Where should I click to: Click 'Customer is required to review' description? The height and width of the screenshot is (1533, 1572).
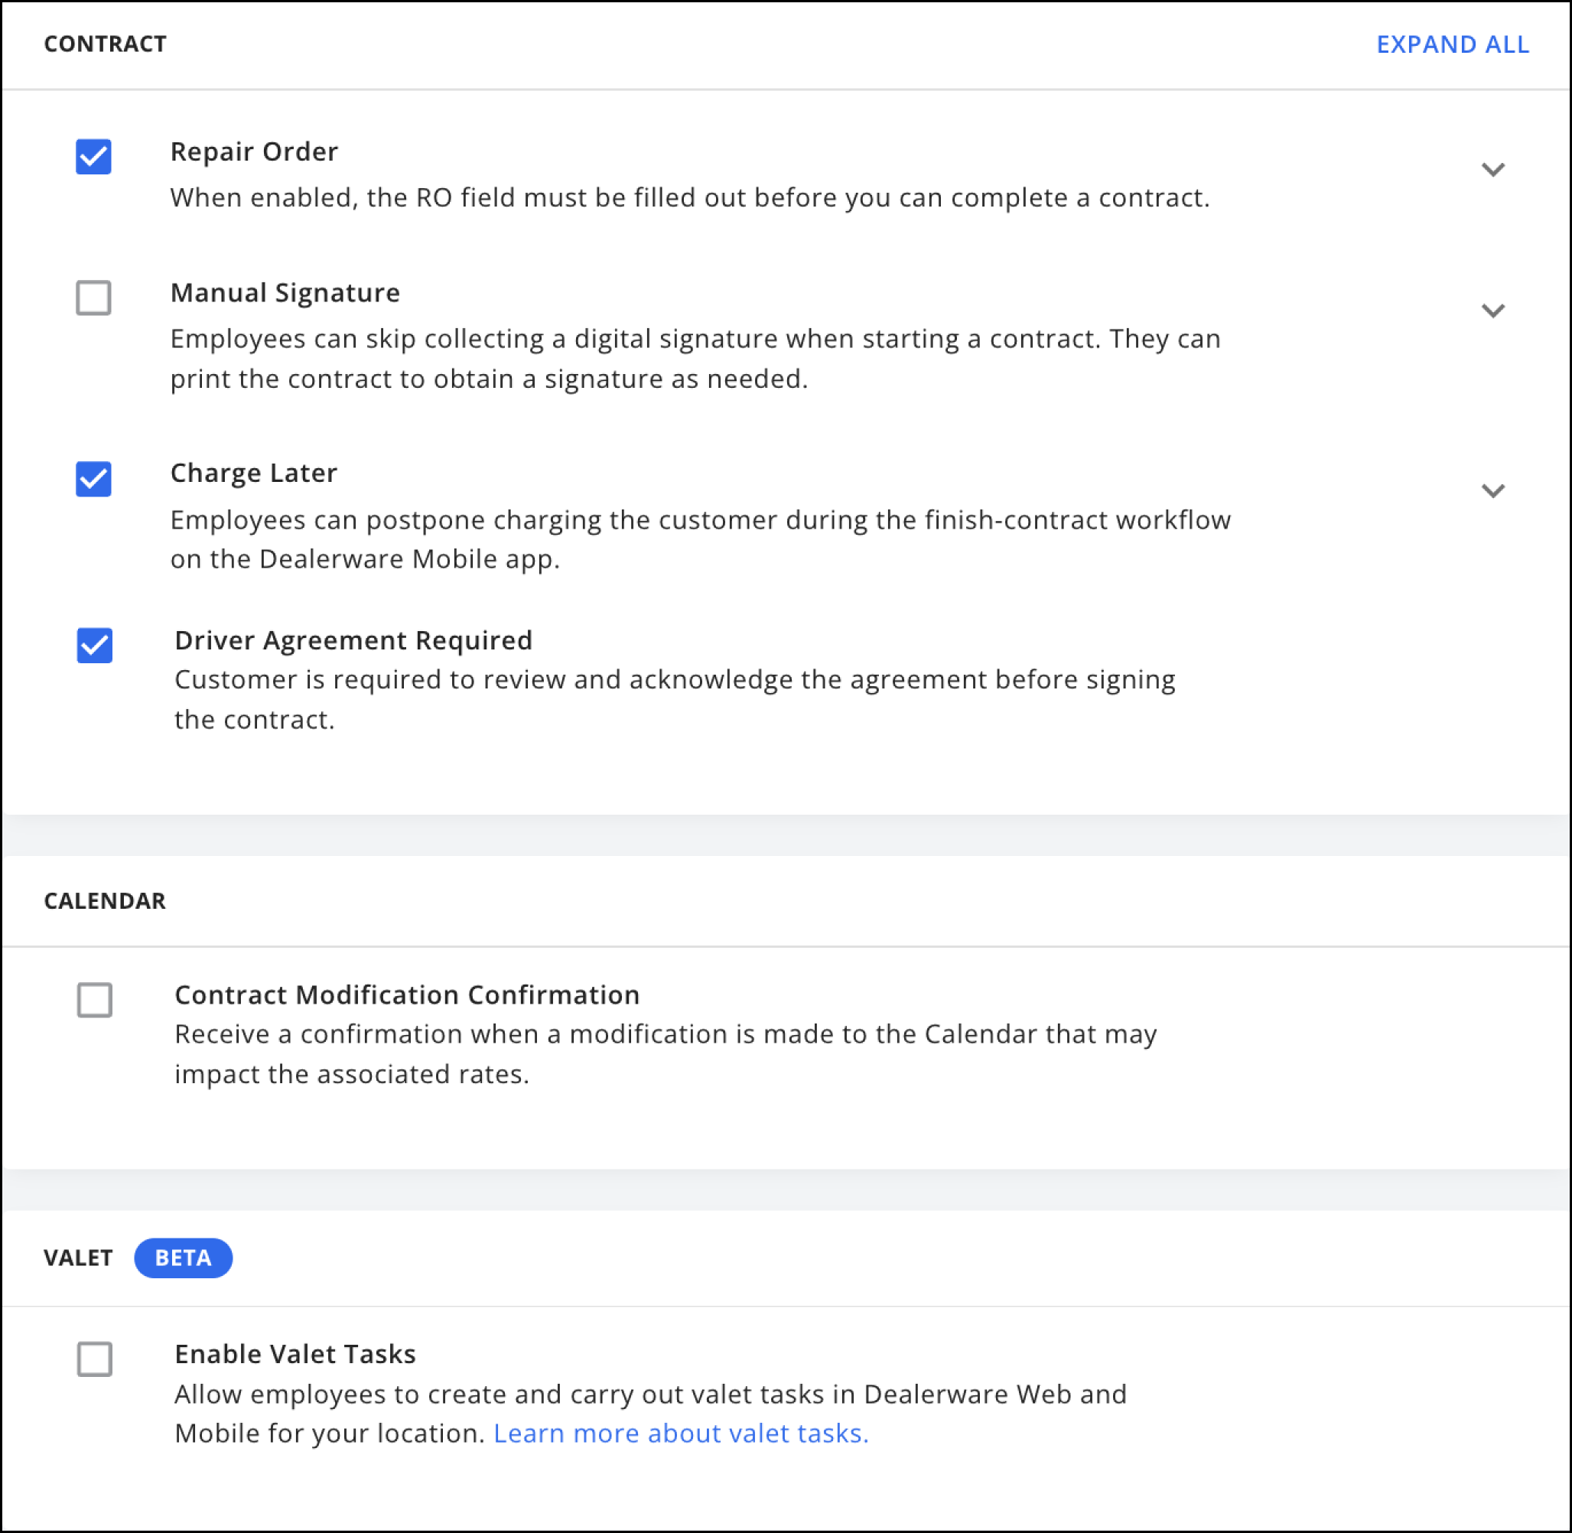675,699
